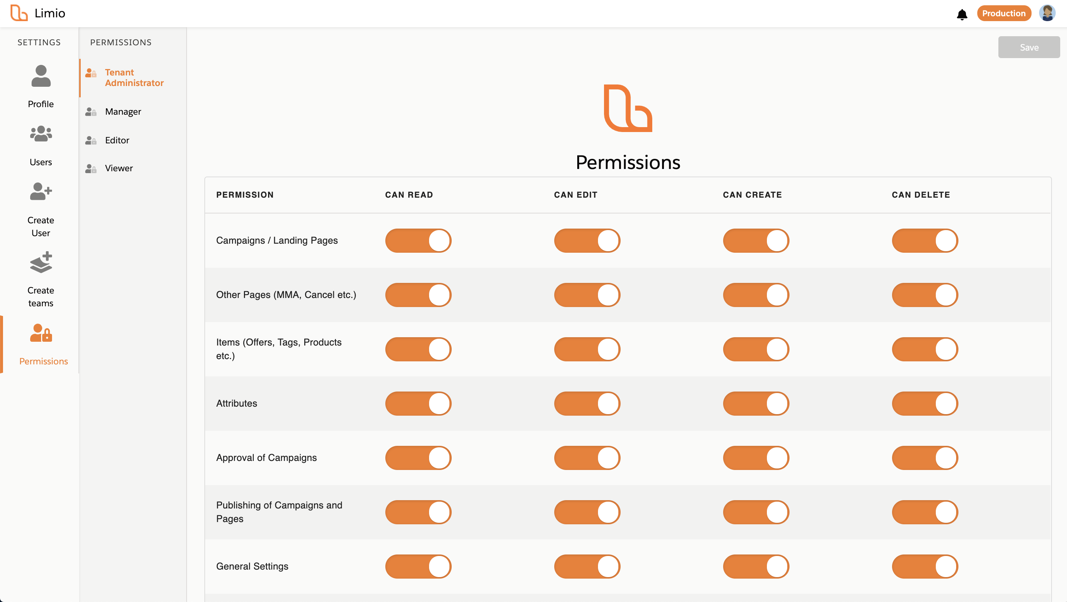
Task: Open the Users group icon
Action: pyautogui.click(x=41, y=134)
